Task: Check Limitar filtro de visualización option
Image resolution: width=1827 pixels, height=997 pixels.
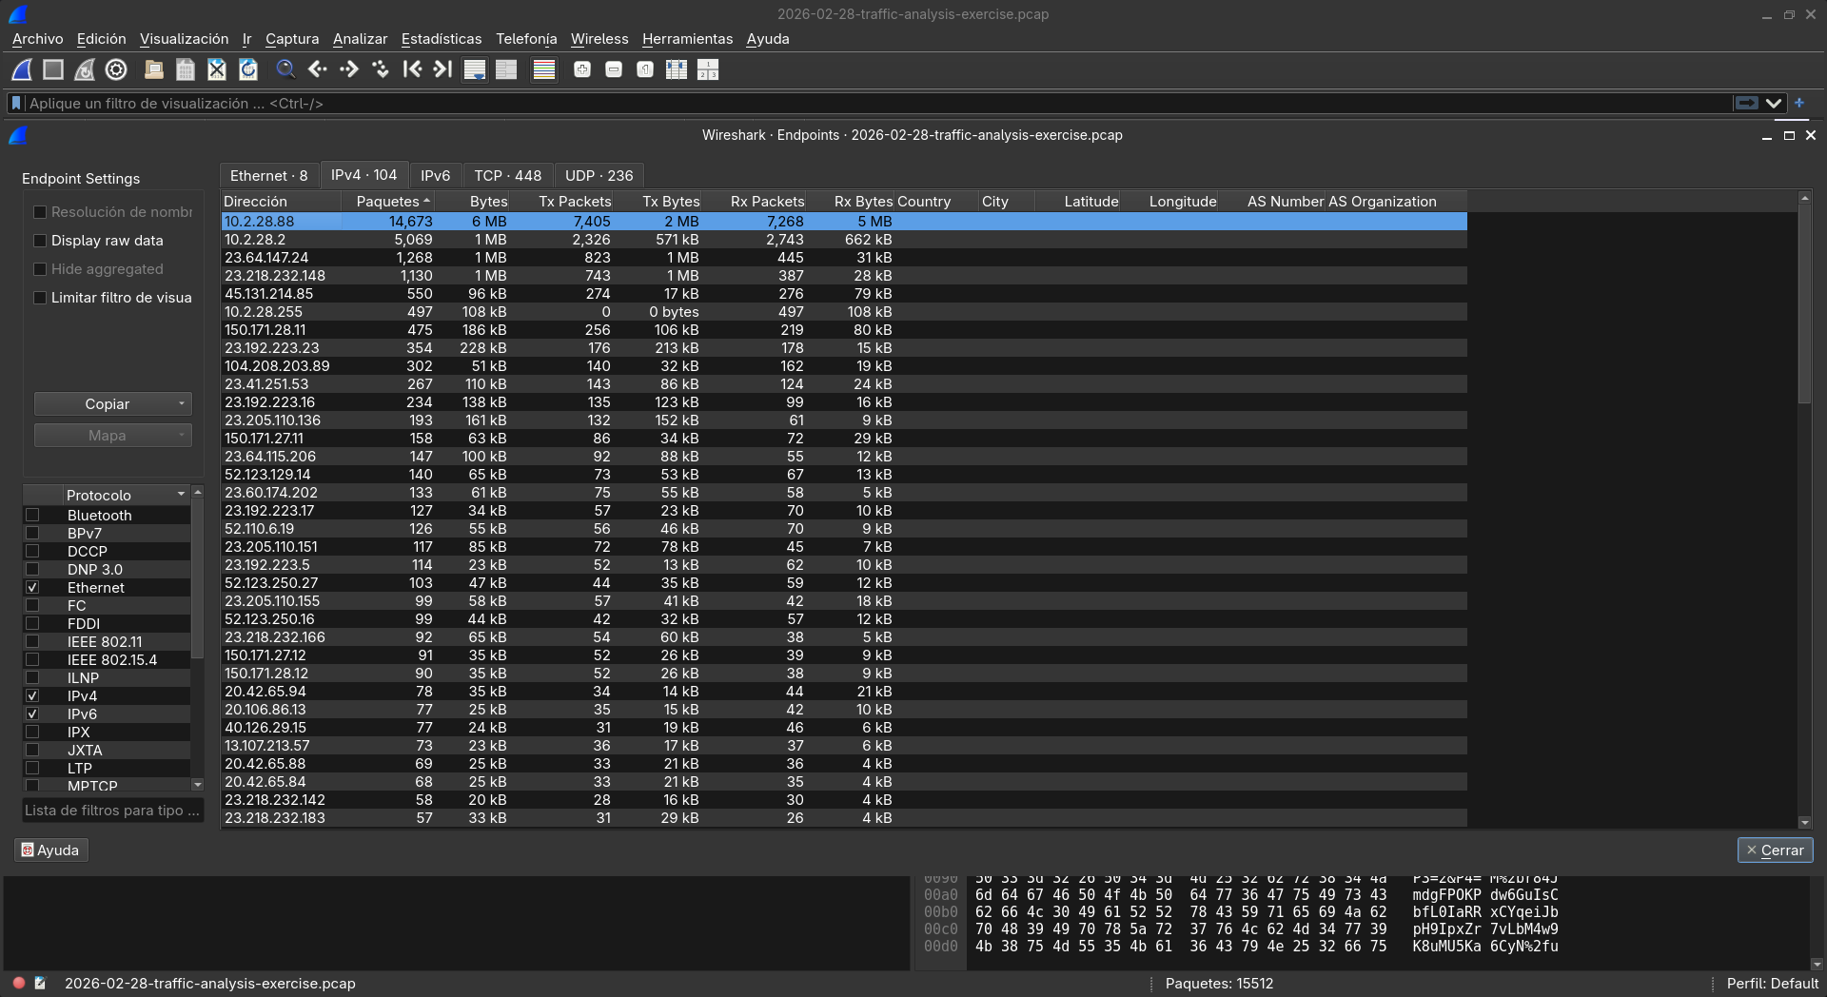Action: [40, 298]
